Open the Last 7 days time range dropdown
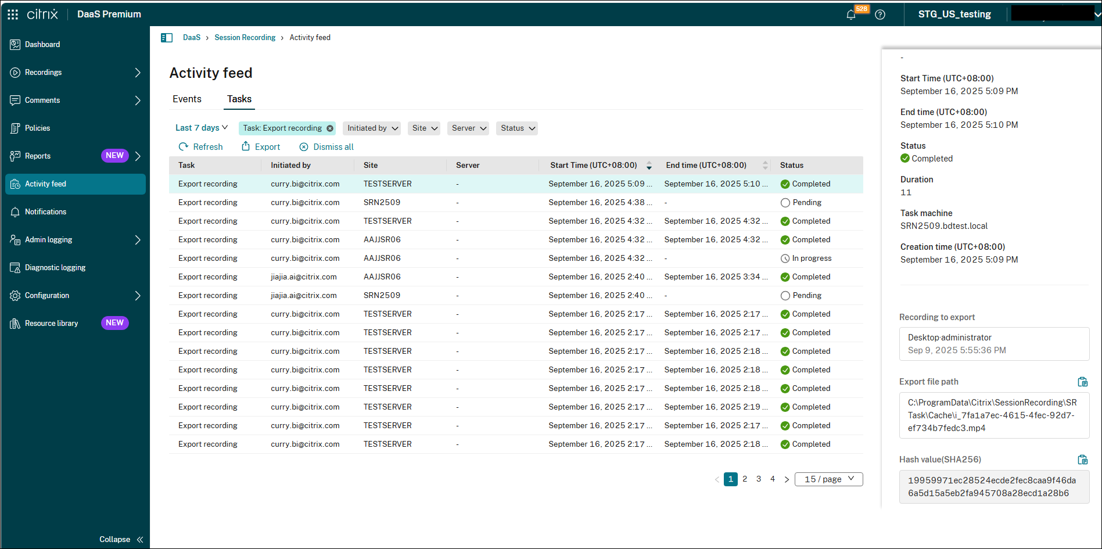Image resolution: width=1102 pixels, height=549 pixels. pyautogui.click(x=201, y=128)
